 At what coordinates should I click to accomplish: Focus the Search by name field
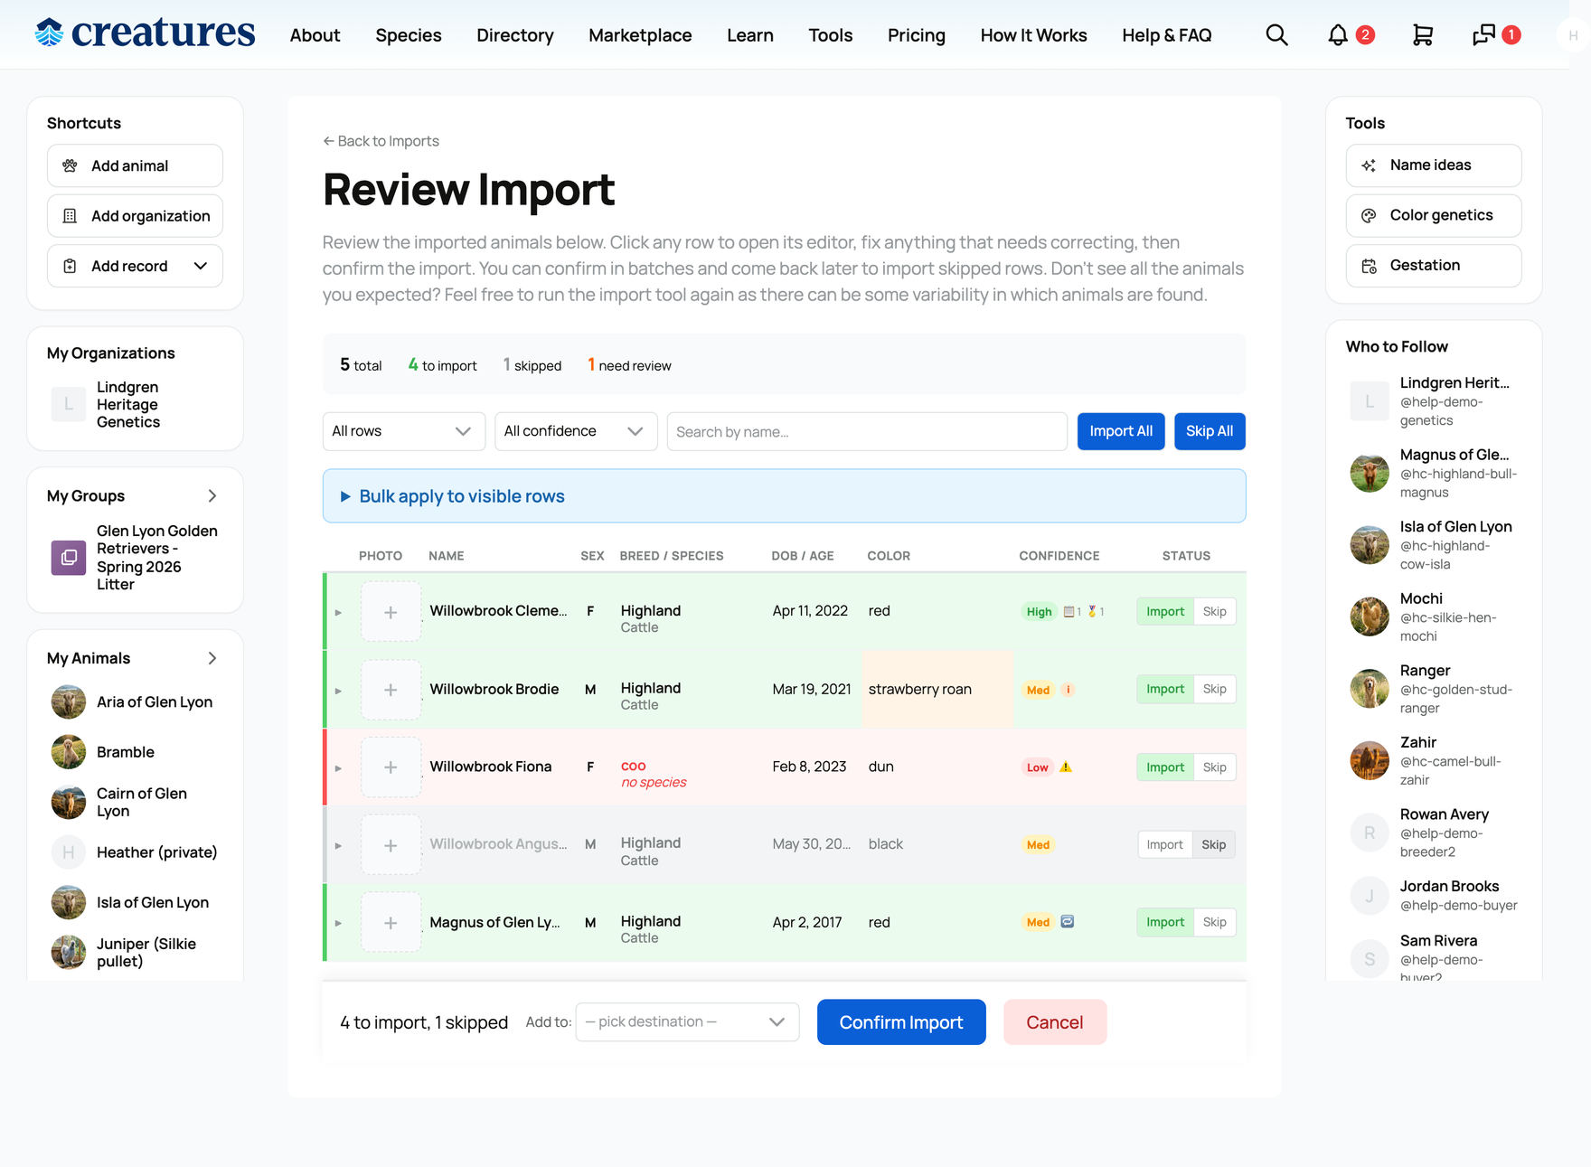point(867,431)
